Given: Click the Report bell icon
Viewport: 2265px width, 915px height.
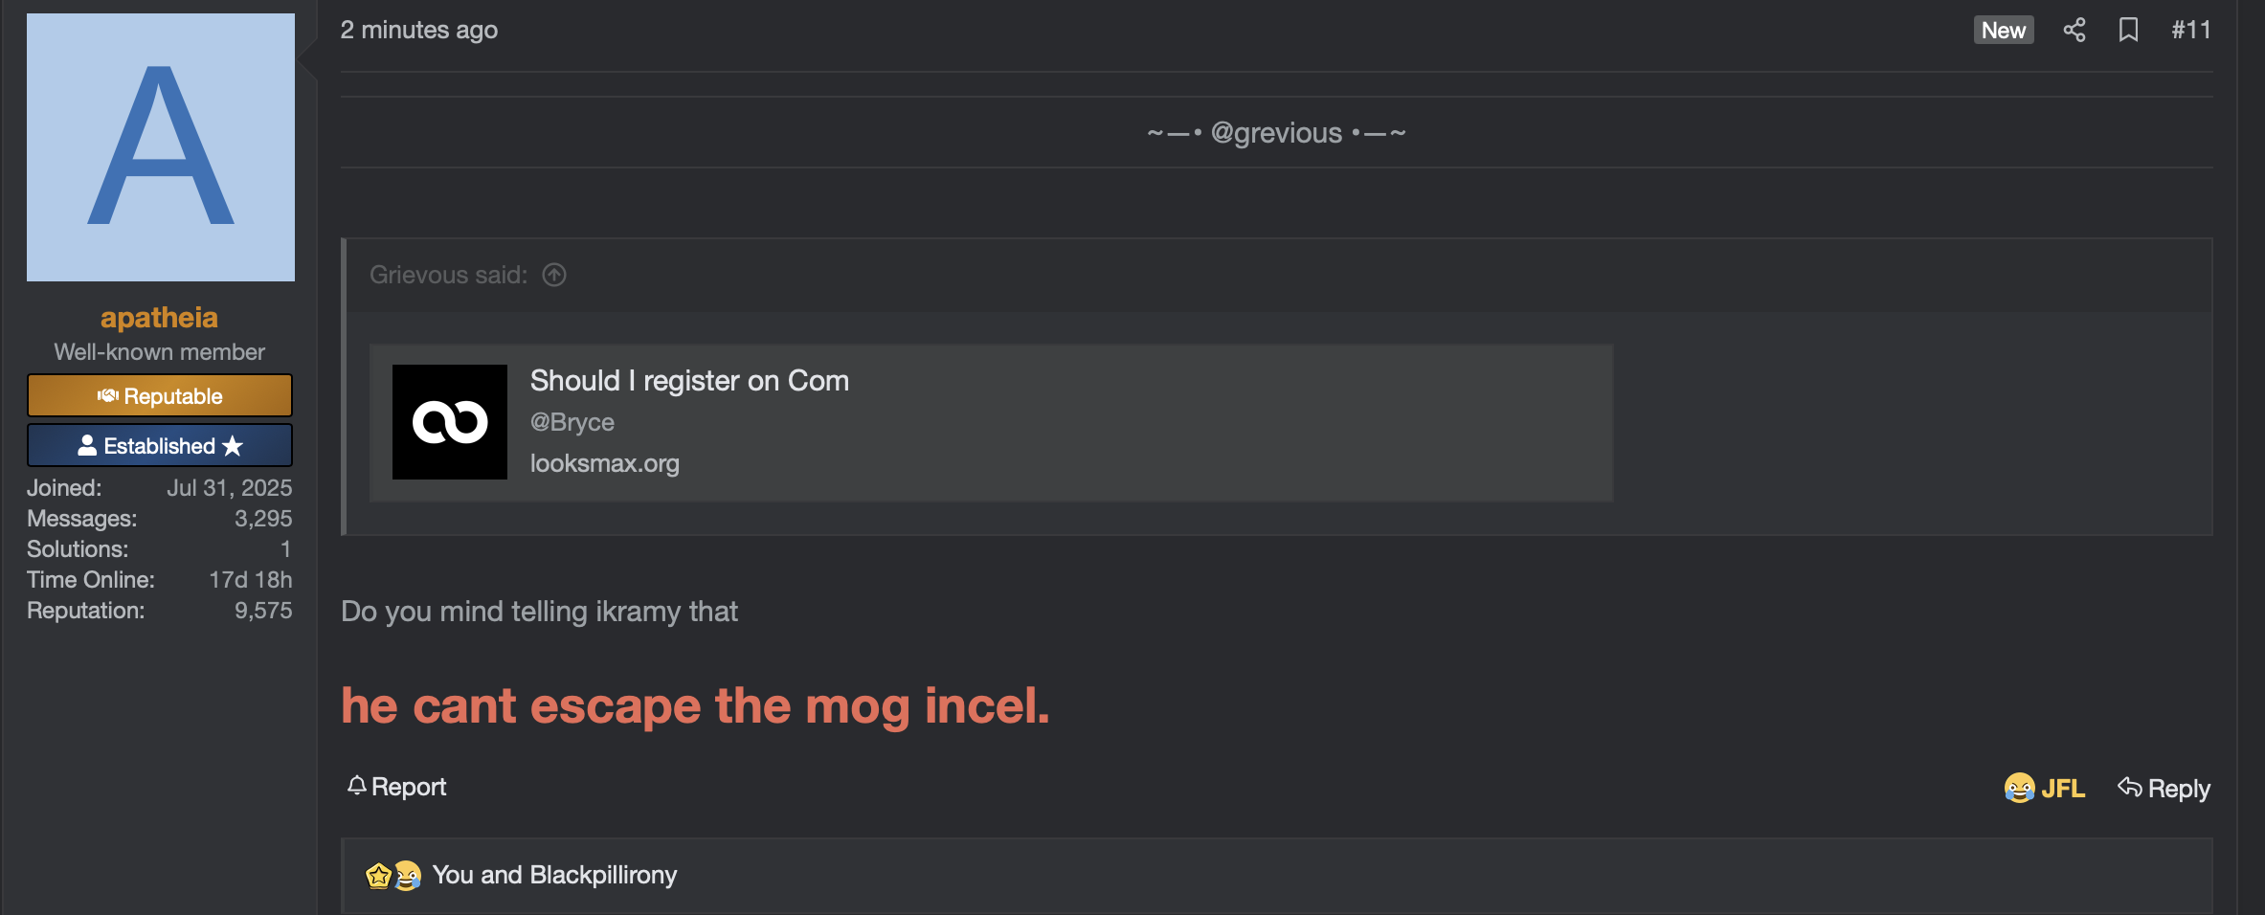Looking at the screenshot, I should tap(357, 786).
